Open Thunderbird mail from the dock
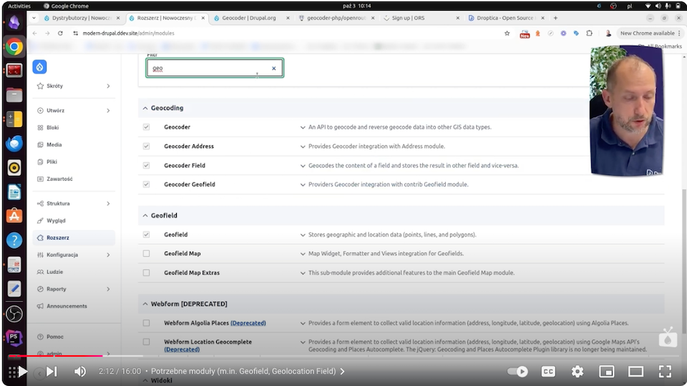Viewport: 687px width, 386px height. 14,144
